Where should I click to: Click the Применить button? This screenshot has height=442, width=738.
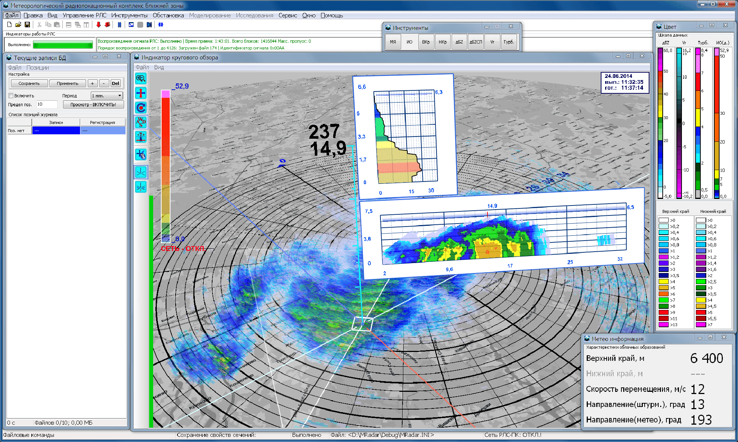[x=68, y=83]
